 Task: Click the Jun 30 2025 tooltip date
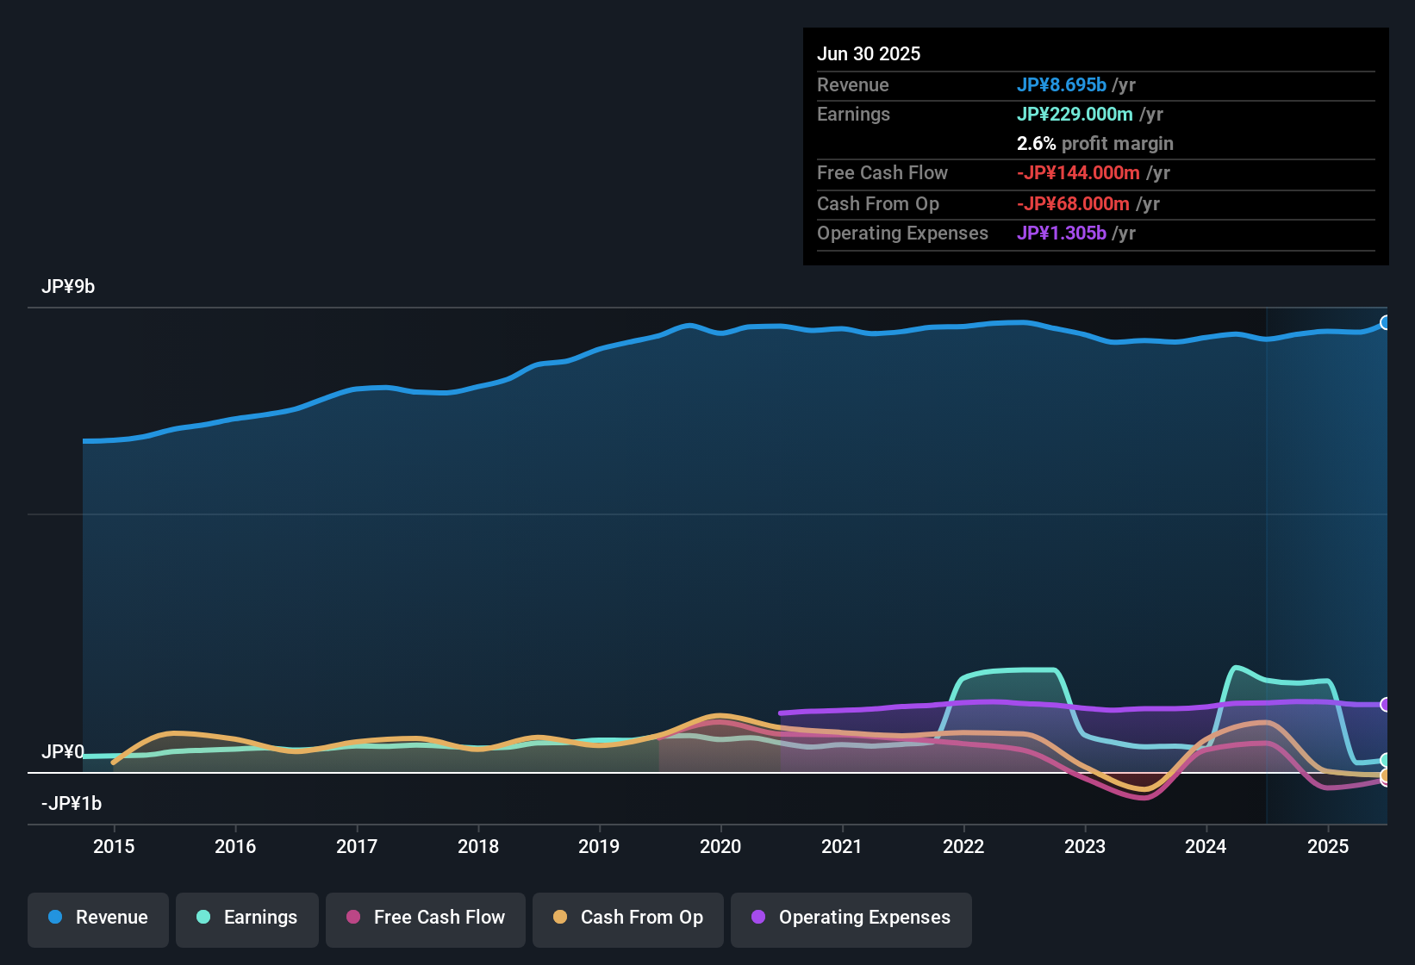coord(869,54)
